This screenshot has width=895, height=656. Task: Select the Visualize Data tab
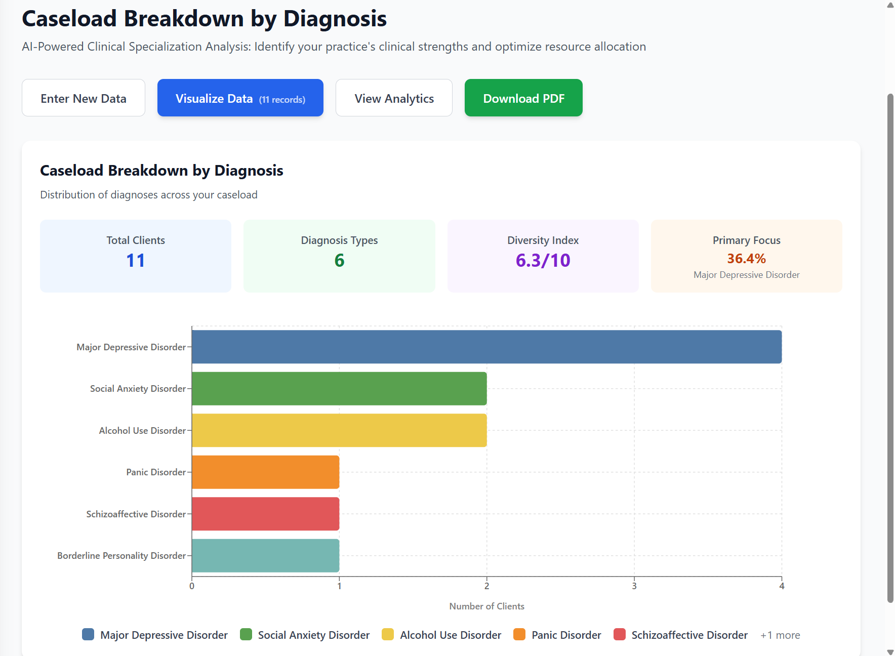240,98
